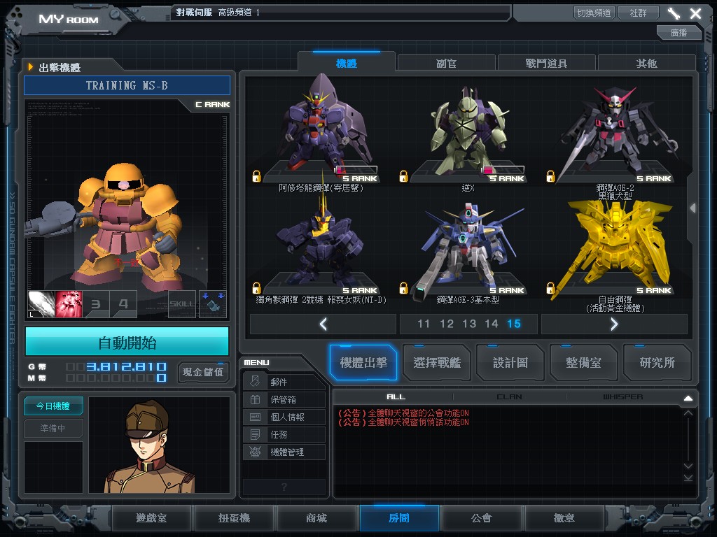The width and height of the screenshot is (717, 537).
Task: Switch to the 戰鬥道具 tab
Action: 546,64
